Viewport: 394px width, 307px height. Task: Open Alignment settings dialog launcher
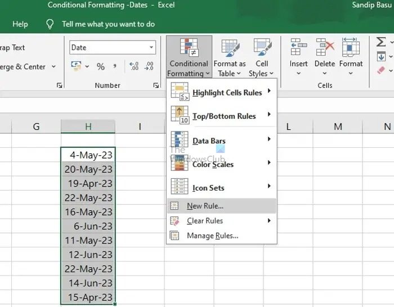click(x=59, y=85)
